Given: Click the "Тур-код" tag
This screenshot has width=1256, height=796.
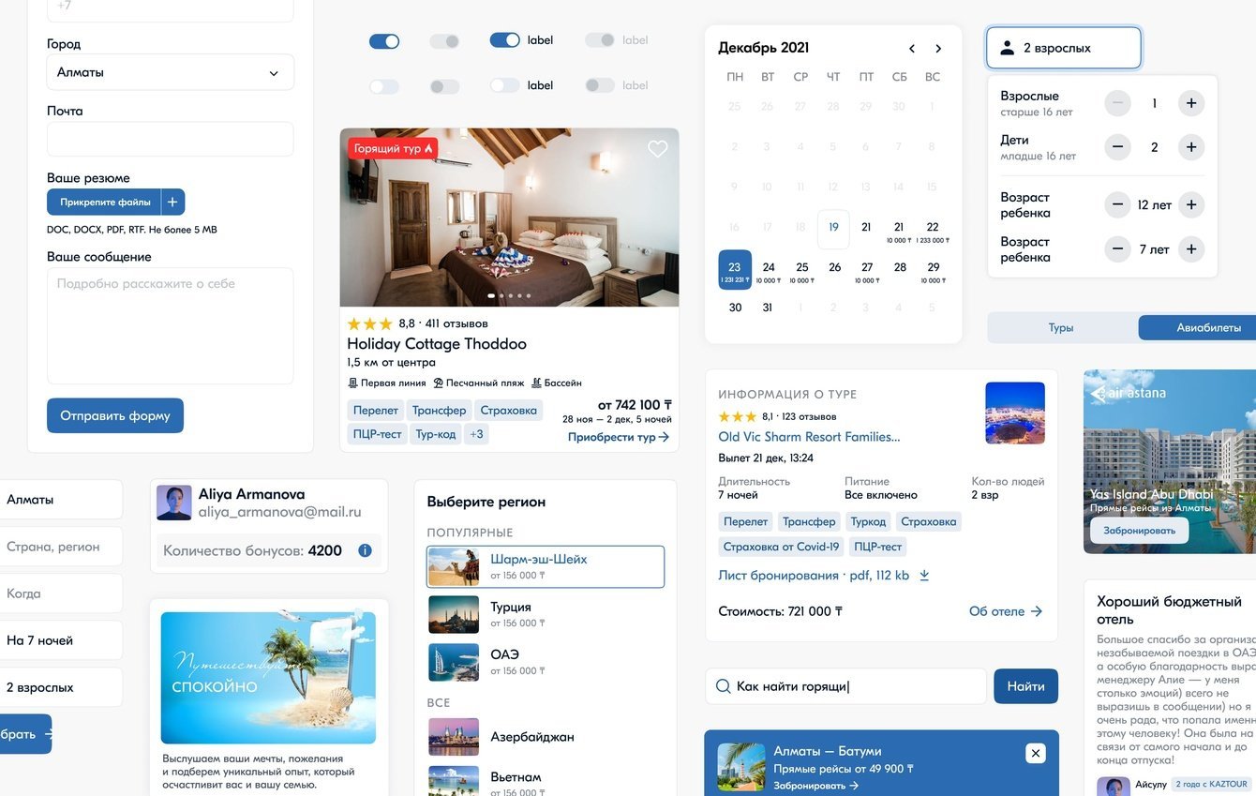Looking at the screenshot, I should [435, 434].
